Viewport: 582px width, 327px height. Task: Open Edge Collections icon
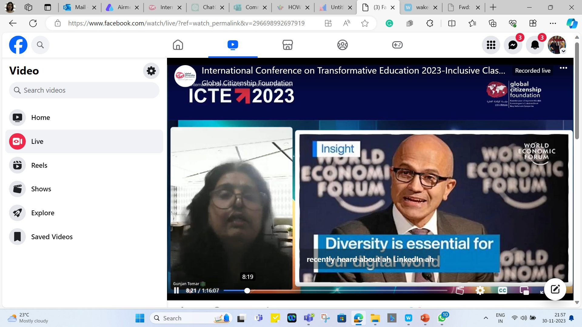point(493,23)
